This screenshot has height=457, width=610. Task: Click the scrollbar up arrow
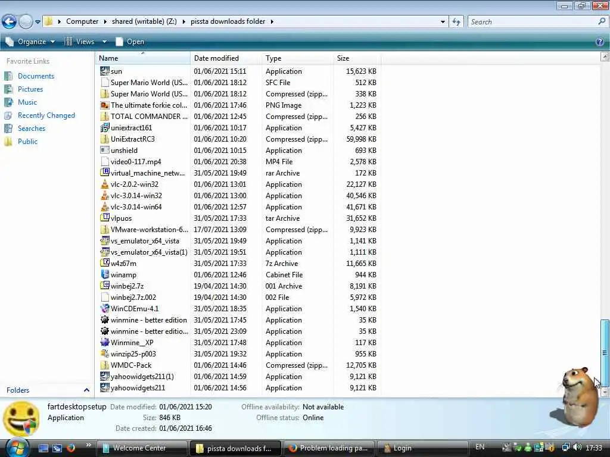[605, 57]
